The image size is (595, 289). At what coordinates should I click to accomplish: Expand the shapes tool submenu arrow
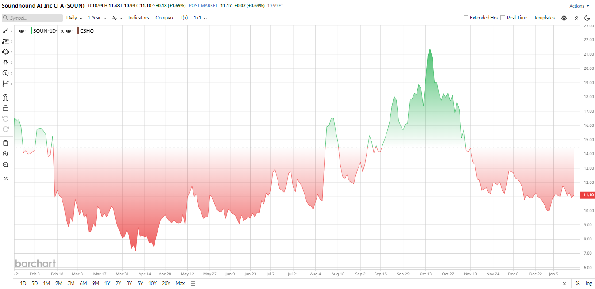point(12,52)
